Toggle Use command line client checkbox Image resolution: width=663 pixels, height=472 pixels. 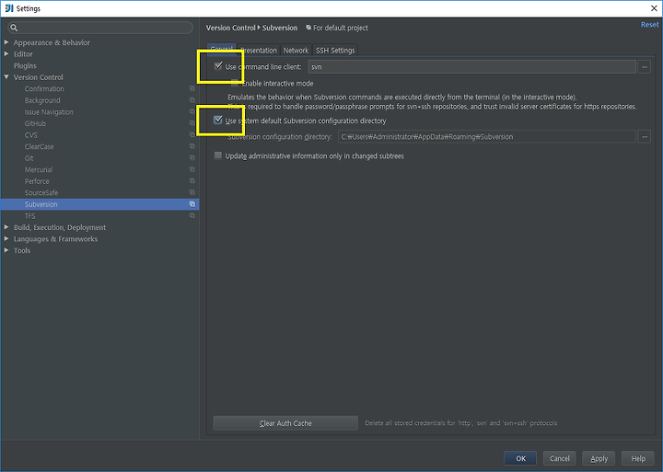218,66
